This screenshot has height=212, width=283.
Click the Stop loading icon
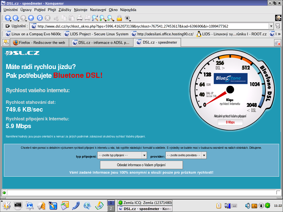(48, 18)
